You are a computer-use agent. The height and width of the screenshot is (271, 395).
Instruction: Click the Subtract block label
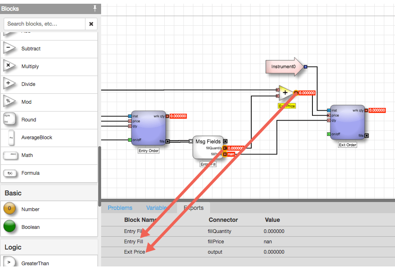[x=31, y=49]
